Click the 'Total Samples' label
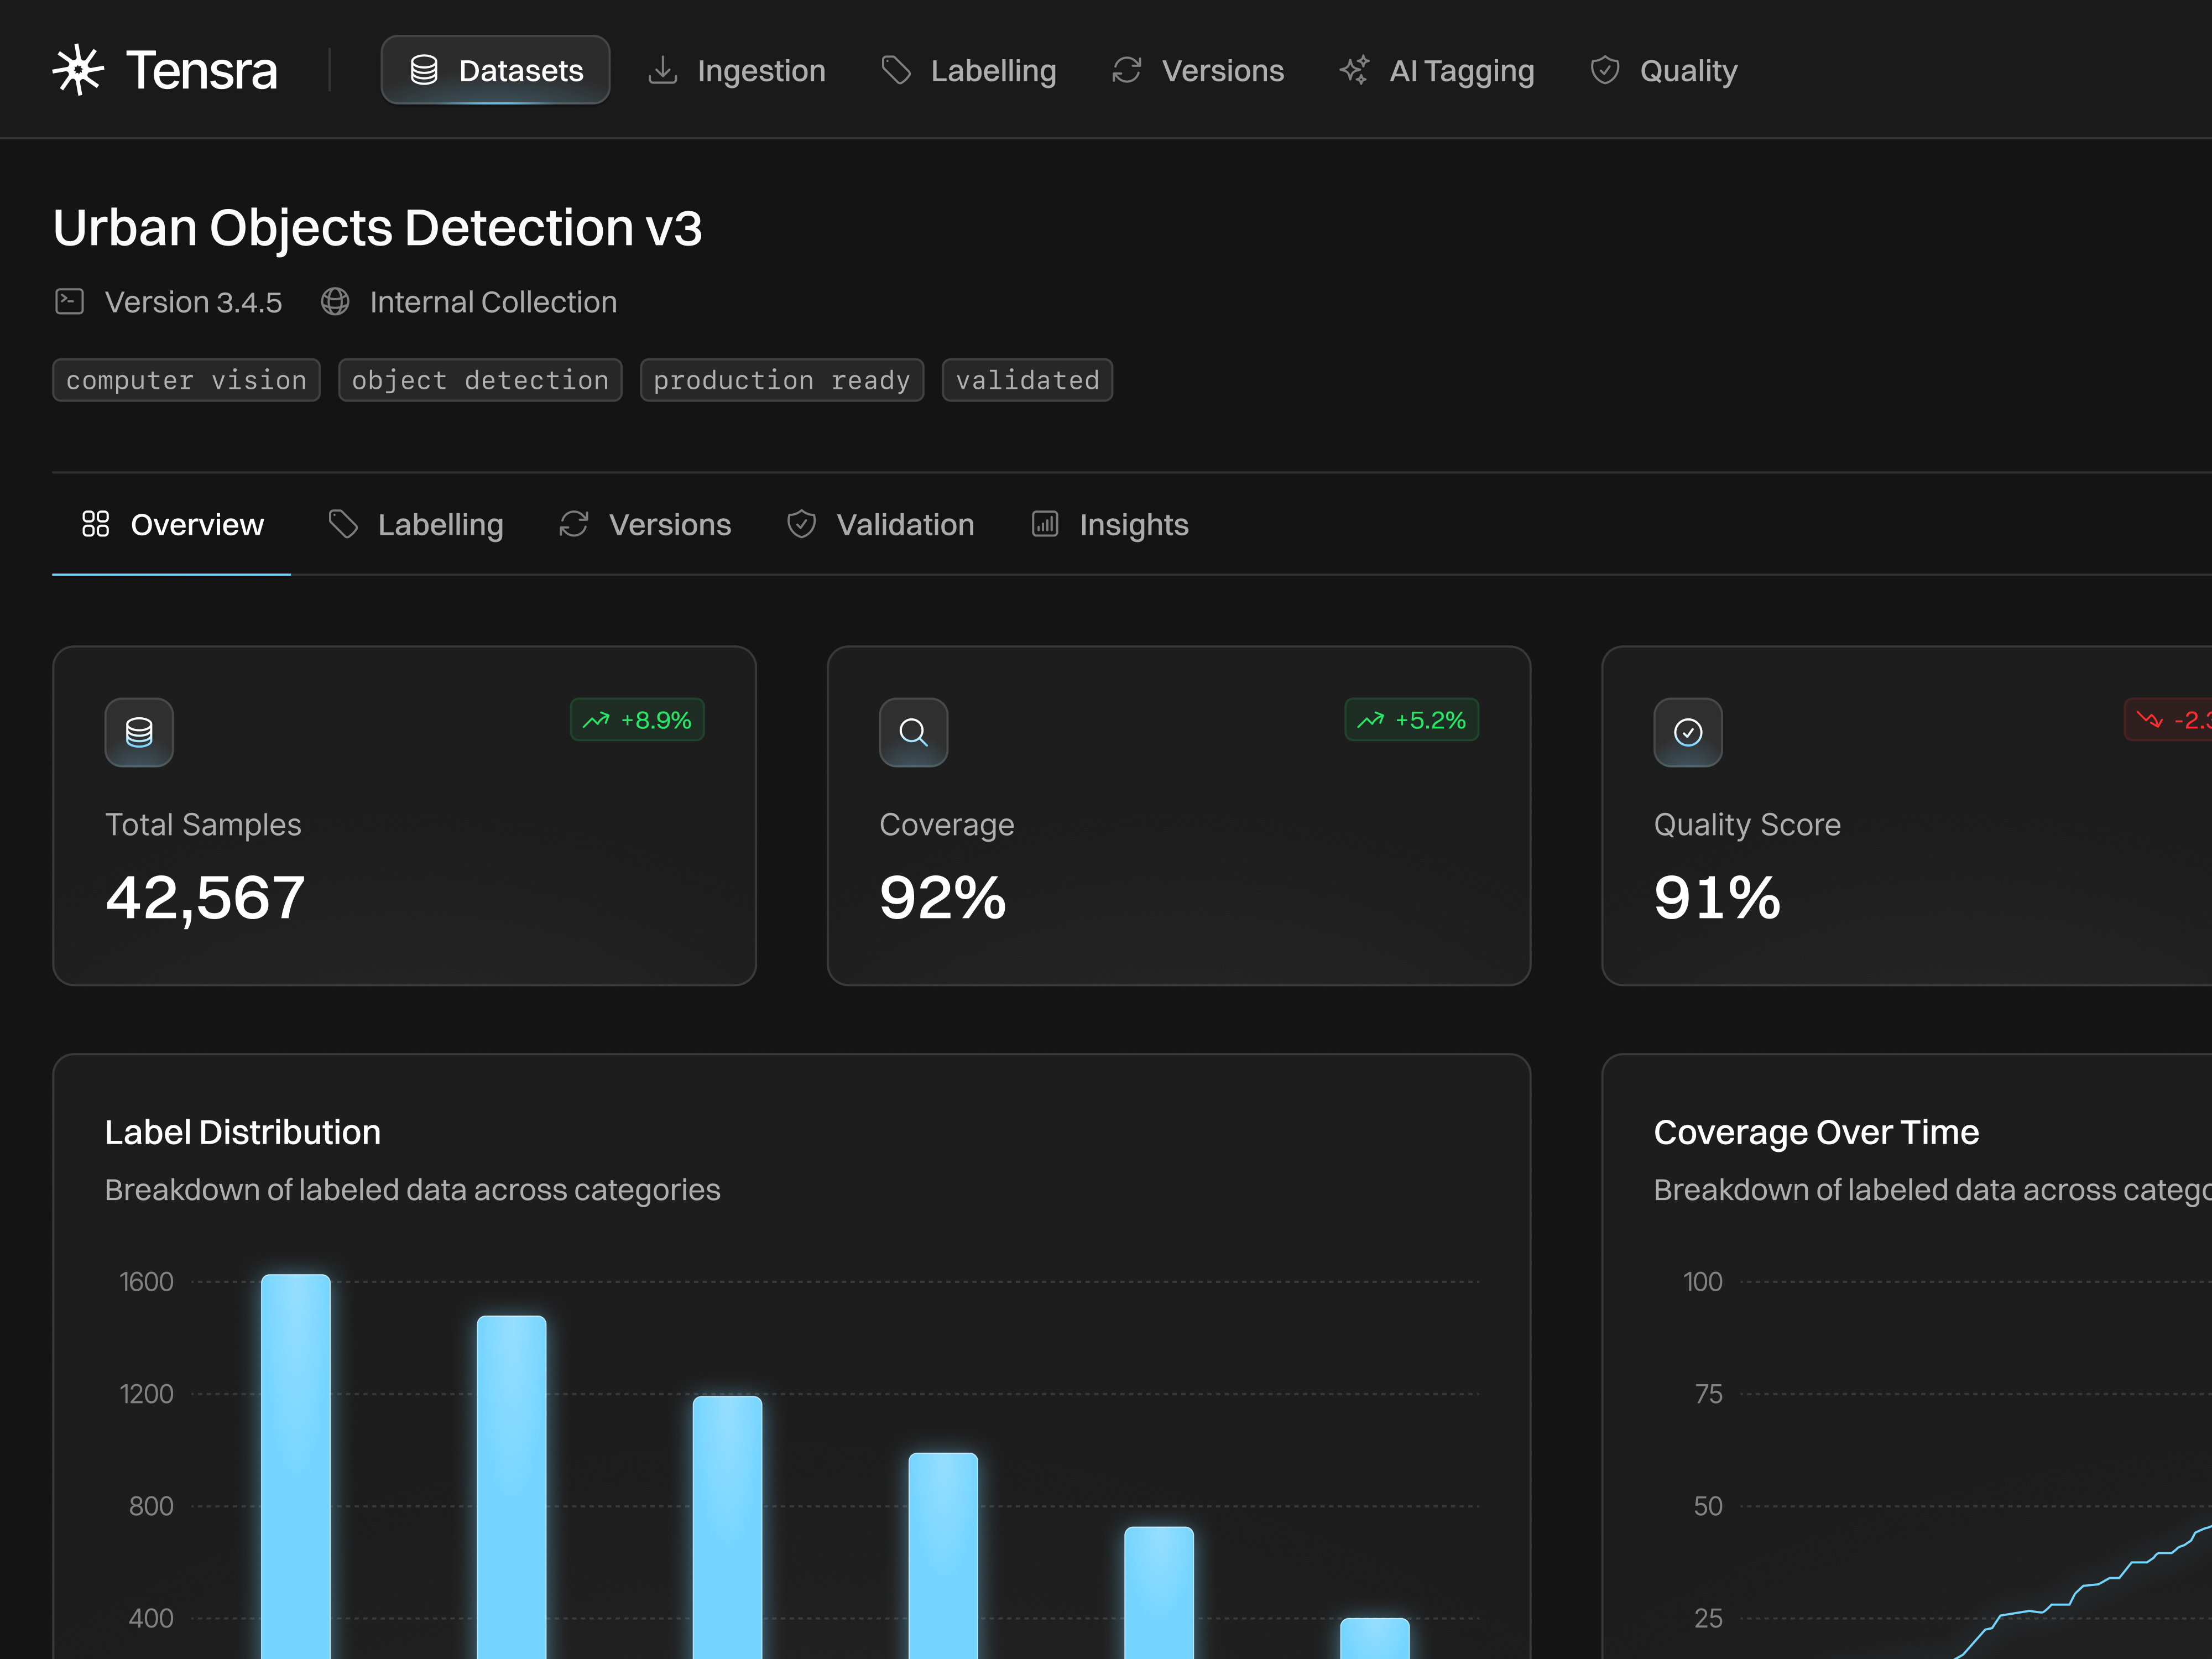This screenshot has height=1659, width=2212. click(x=203, y=825)
